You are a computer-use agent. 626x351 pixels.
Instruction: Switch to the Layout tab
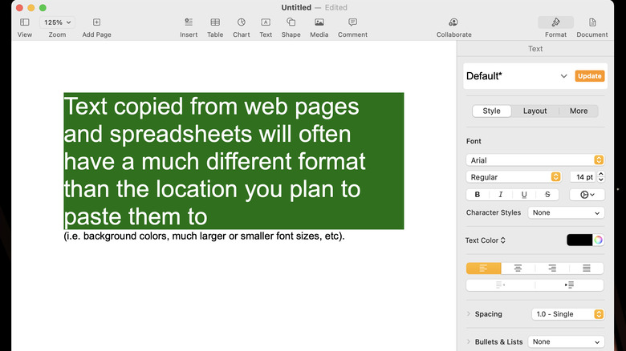[x=535, y=111]
